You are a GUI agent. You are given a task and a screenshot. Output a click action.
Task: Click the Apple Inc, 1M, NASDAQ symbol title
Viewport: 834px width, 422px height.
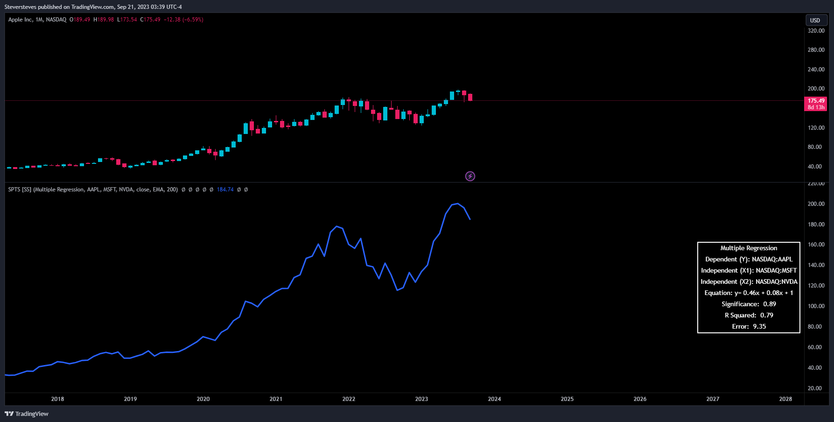tap(37, 20)
